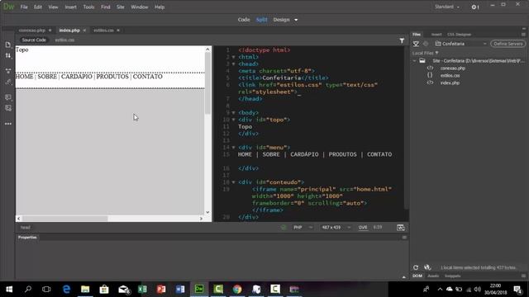
Task: Click the green linting status icon
Action: coord(284,228)
